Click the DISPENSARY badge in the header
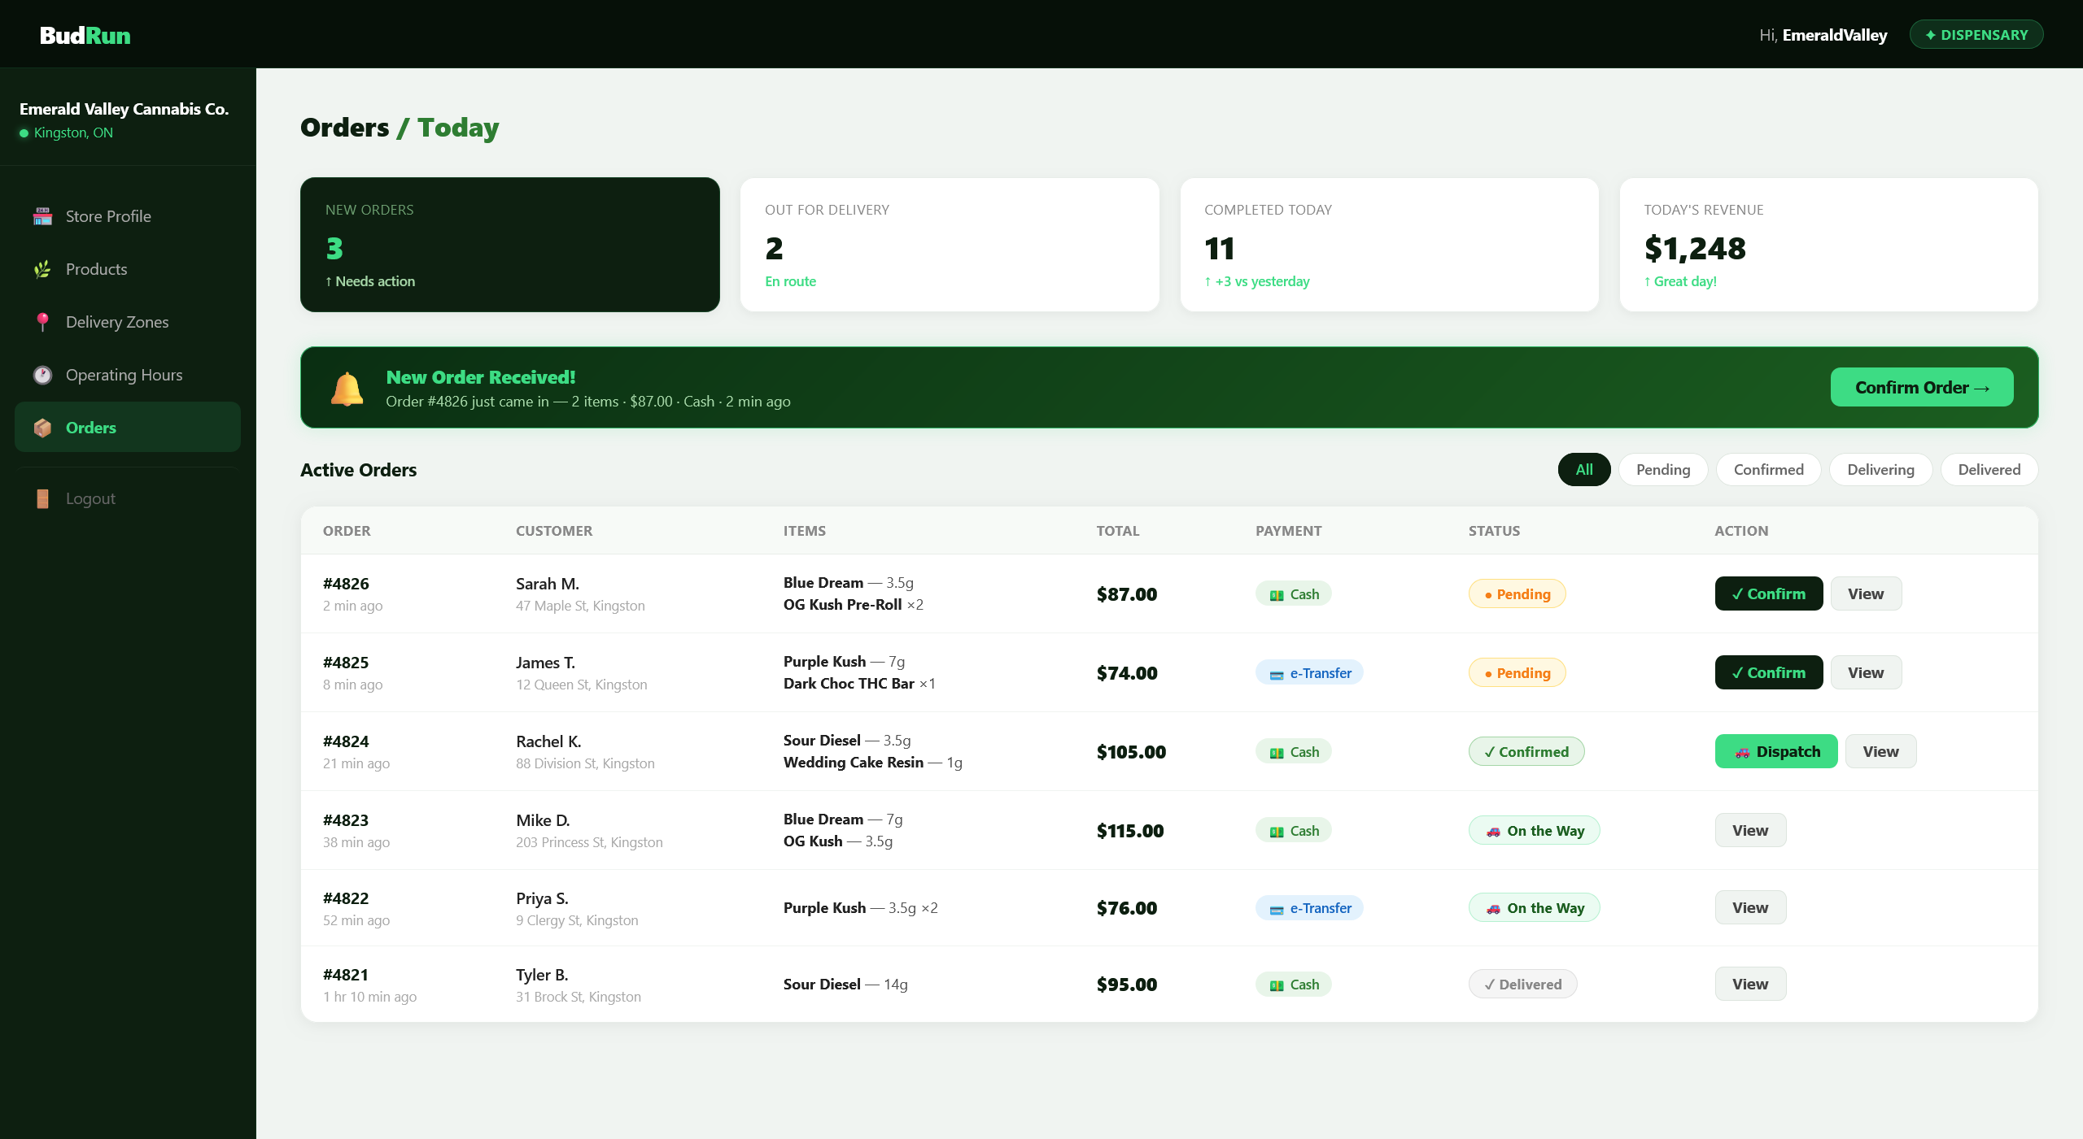 (1976, 34)
